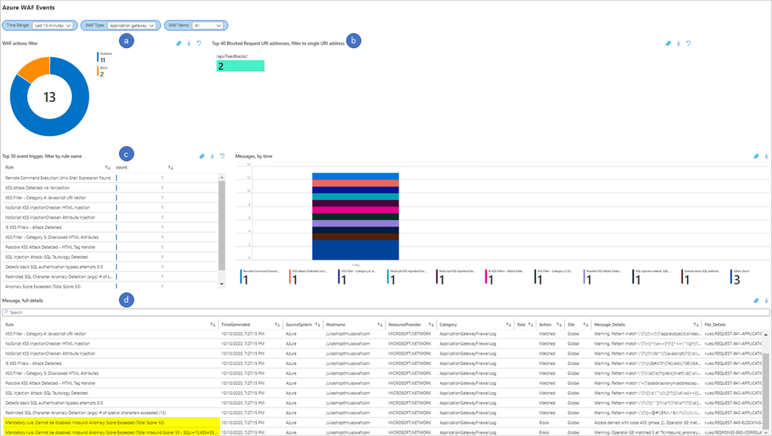Click the Other (Sum) legend item
The width and height of the screenshot is (772, 436).
[x=740, y=278]
